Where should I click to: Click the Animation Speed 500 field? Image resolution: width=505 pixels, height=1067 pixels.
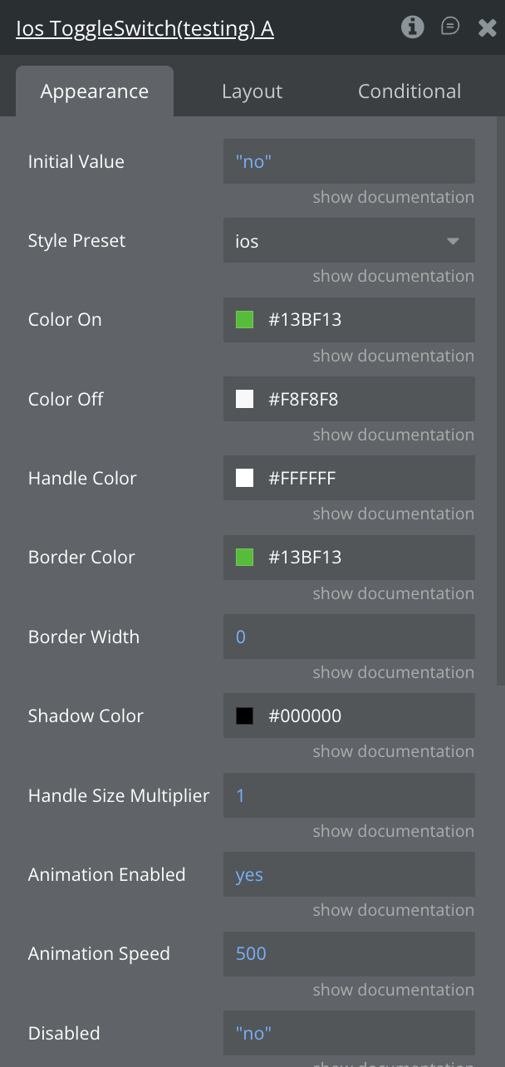click(349, 954)
